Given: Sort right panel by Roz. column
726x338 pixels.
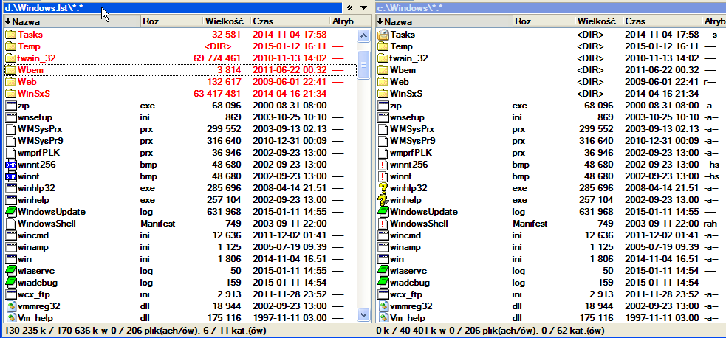Looking at the screenshot, I should click(x=544, y=21).
